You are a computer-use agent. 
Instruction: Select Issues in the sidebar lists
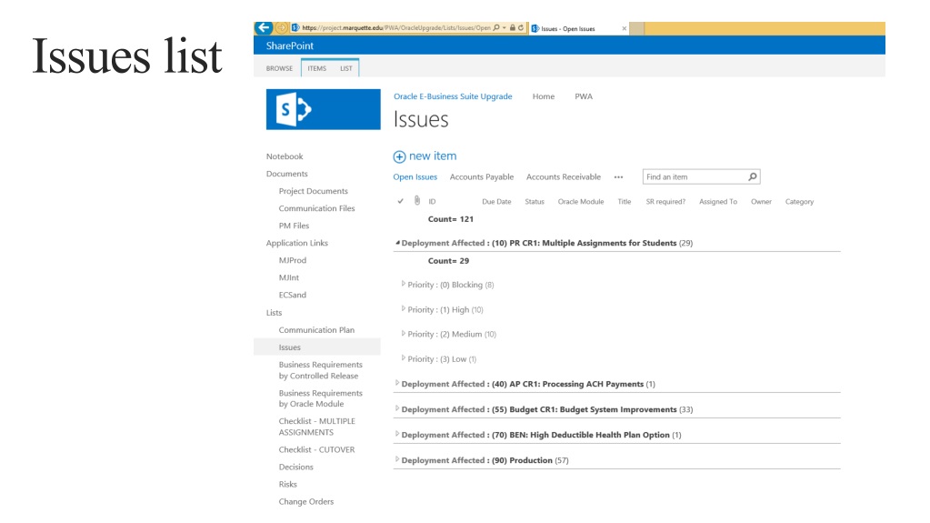[289, 347]
